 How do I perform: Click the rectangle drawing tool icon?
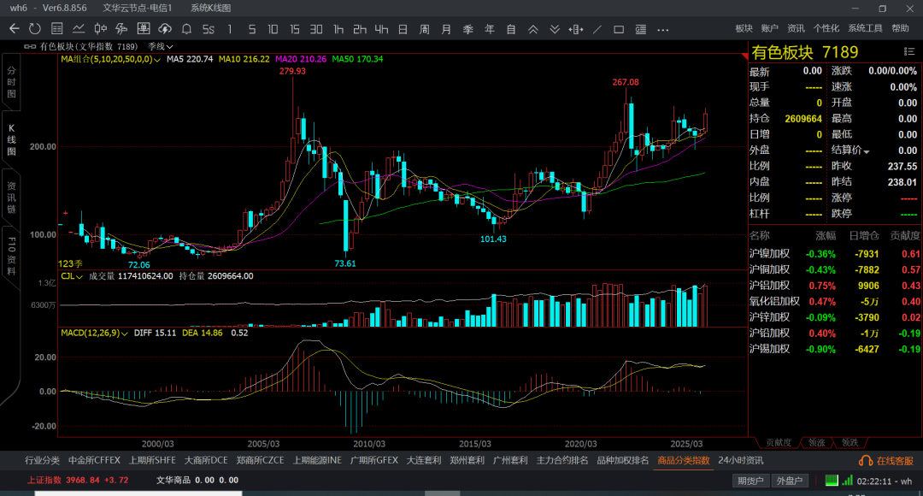coord(619,29)
